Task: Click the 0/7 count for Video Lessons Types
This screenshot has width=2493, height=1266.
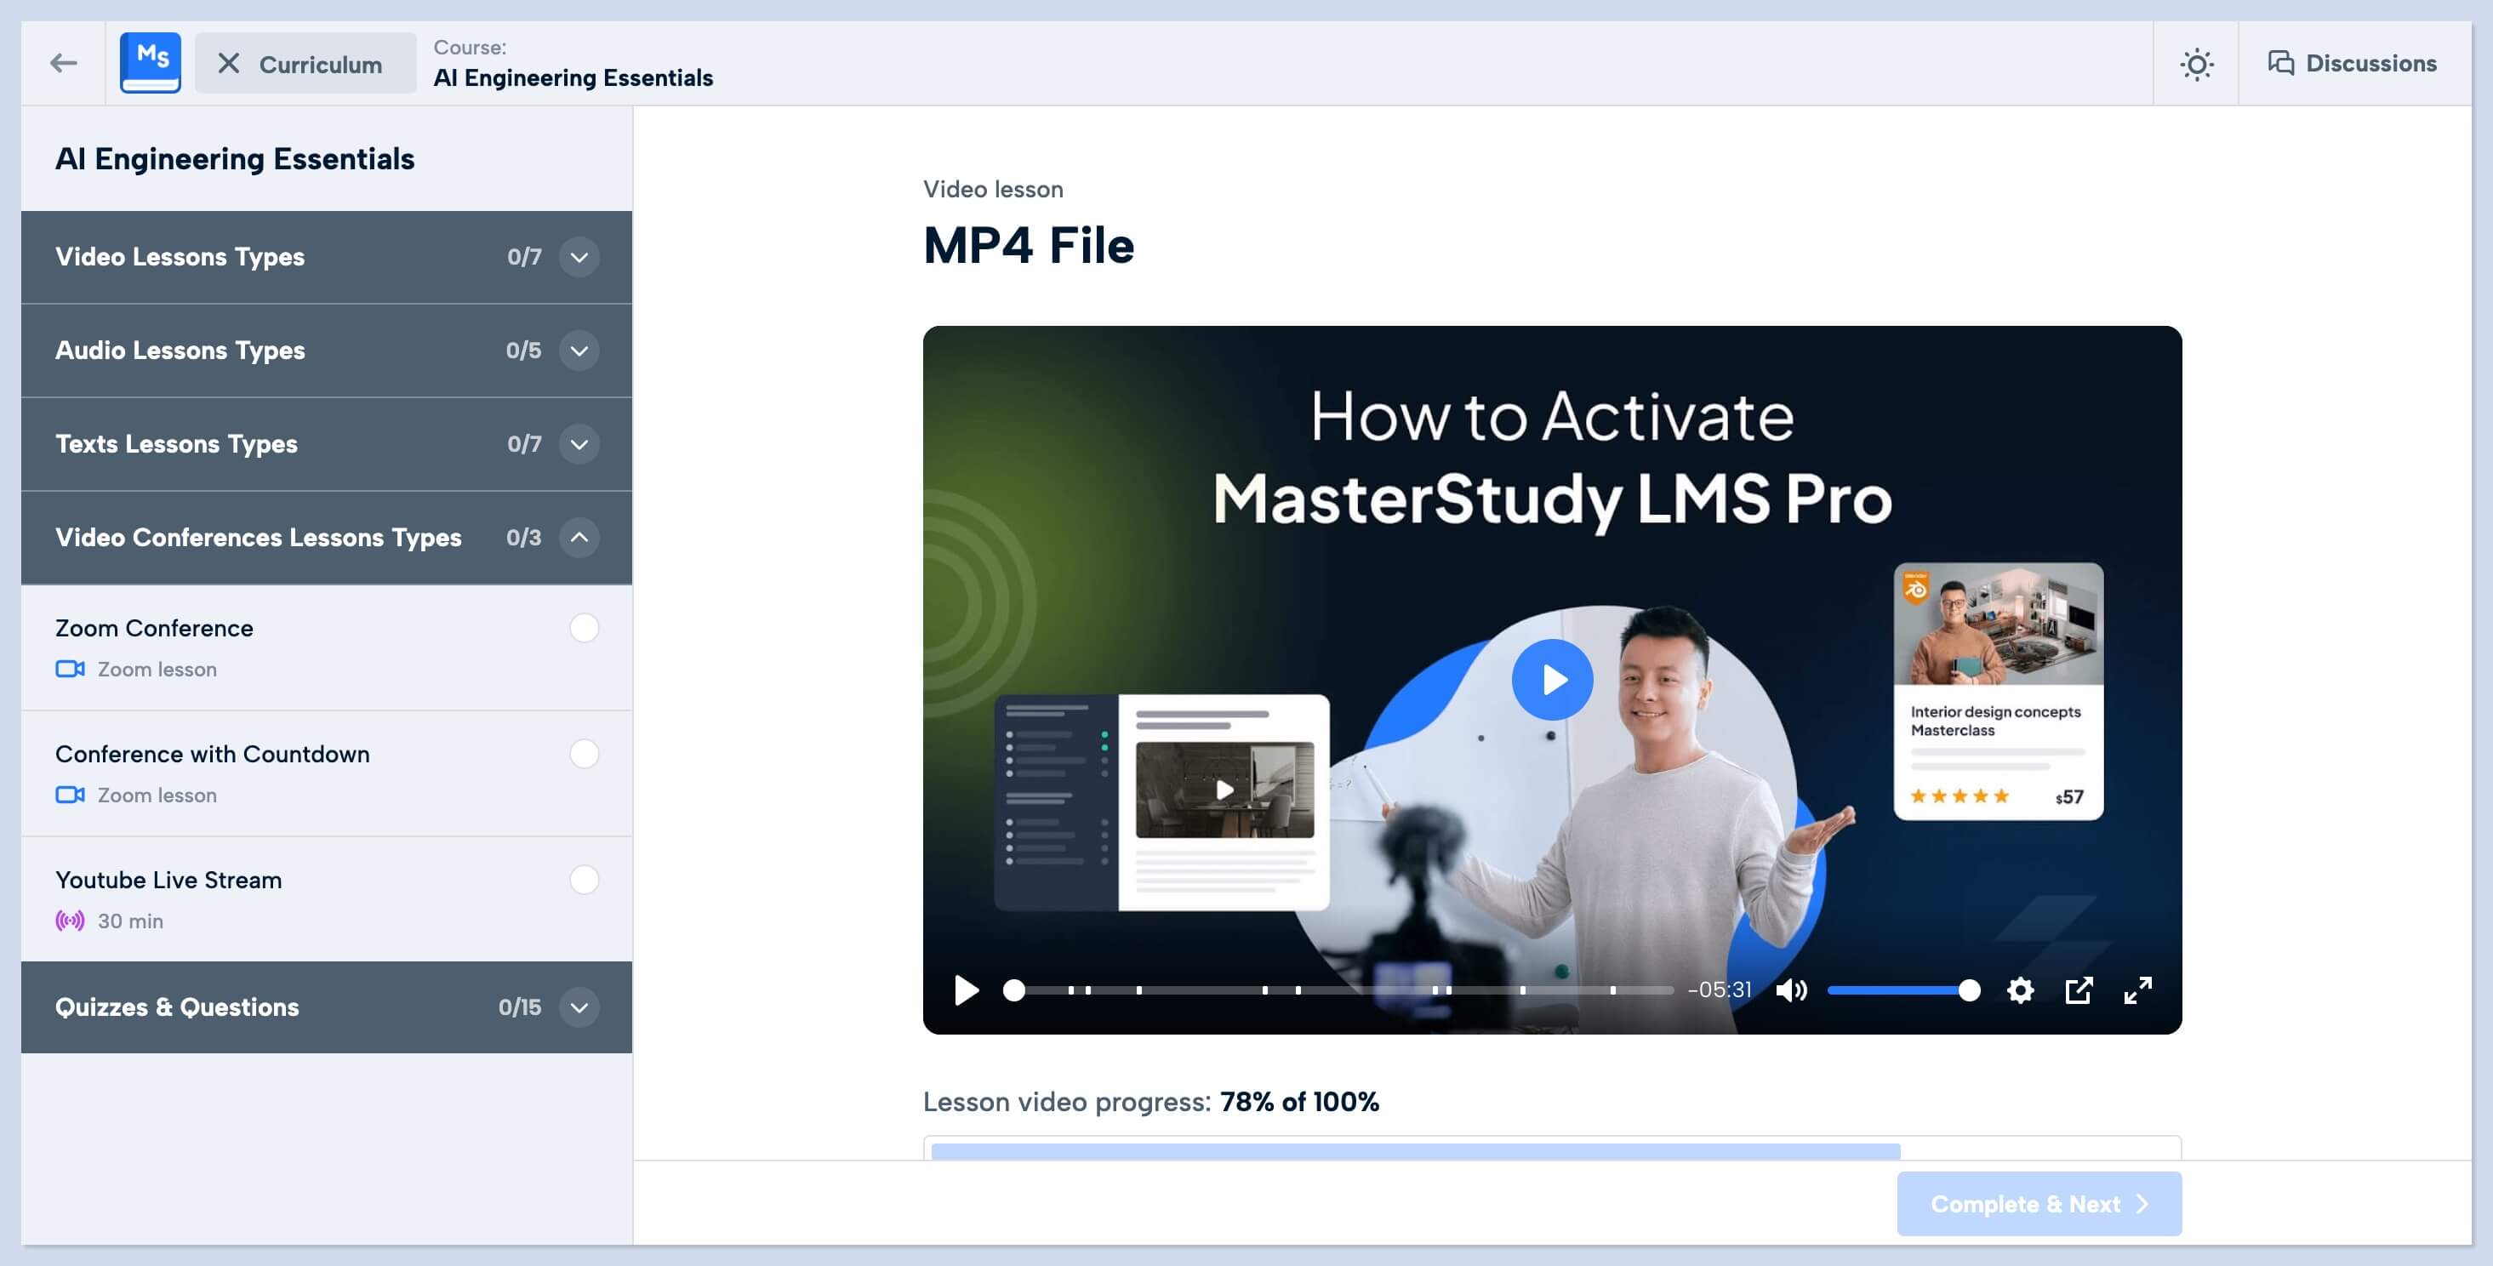Action: [524, 256]
